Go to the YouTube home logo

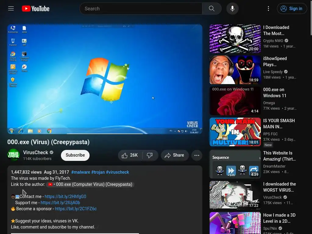tap(36, 9)
